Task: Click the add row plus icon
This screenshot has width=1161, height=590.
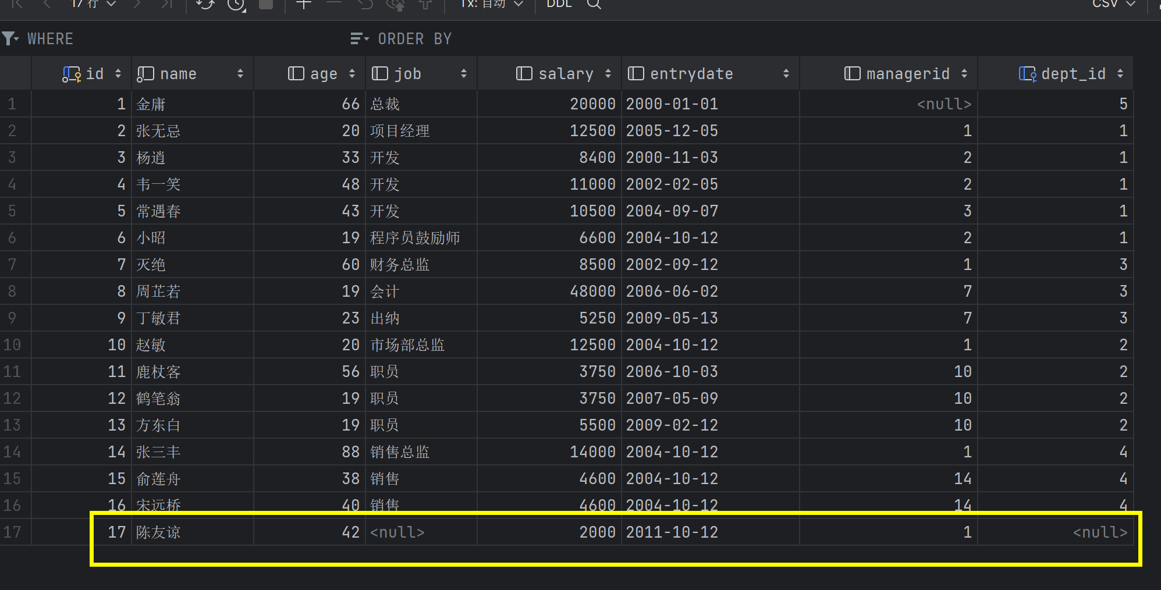Action: tap(304, 4)
